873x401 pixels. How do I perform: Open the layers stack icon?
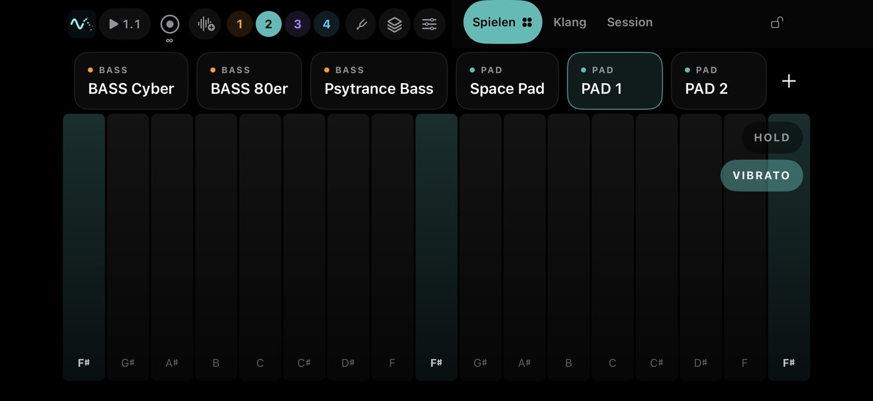point(395,25)
